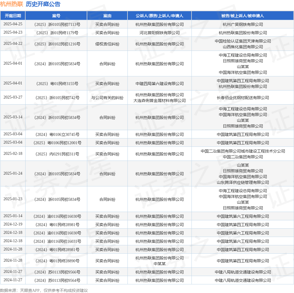
Task: Select date cell 2025-04-22
Action: tap(13, 43)
